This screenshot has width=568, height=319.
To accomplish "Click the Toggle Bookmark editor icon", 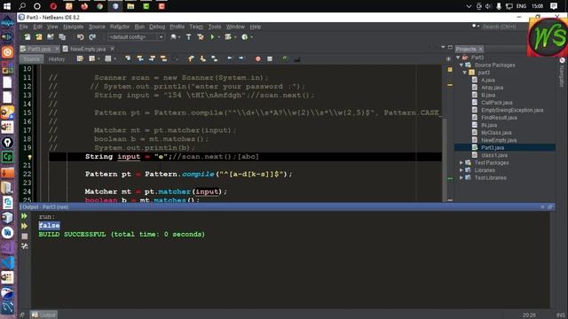I will coord(215,58).
